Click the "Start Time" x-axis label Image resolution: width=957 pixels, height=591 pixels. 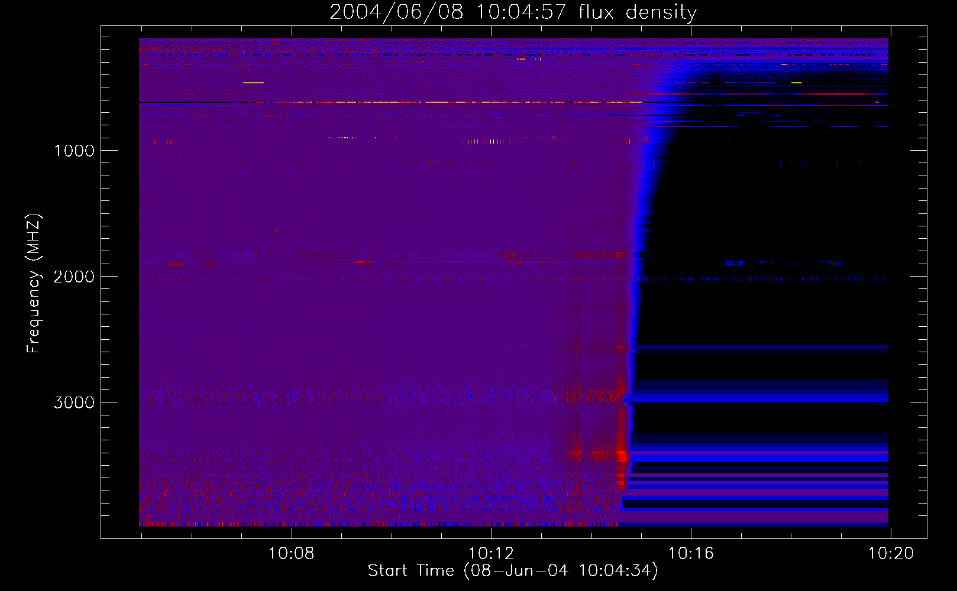pos(512,570)
